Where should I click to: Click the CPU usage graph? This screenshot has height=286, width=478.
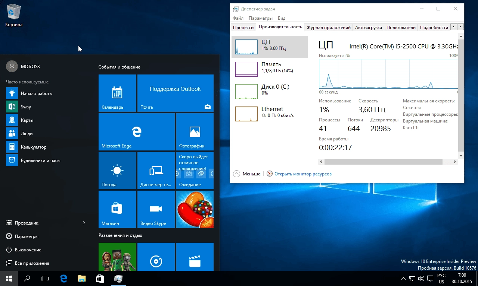388,74
